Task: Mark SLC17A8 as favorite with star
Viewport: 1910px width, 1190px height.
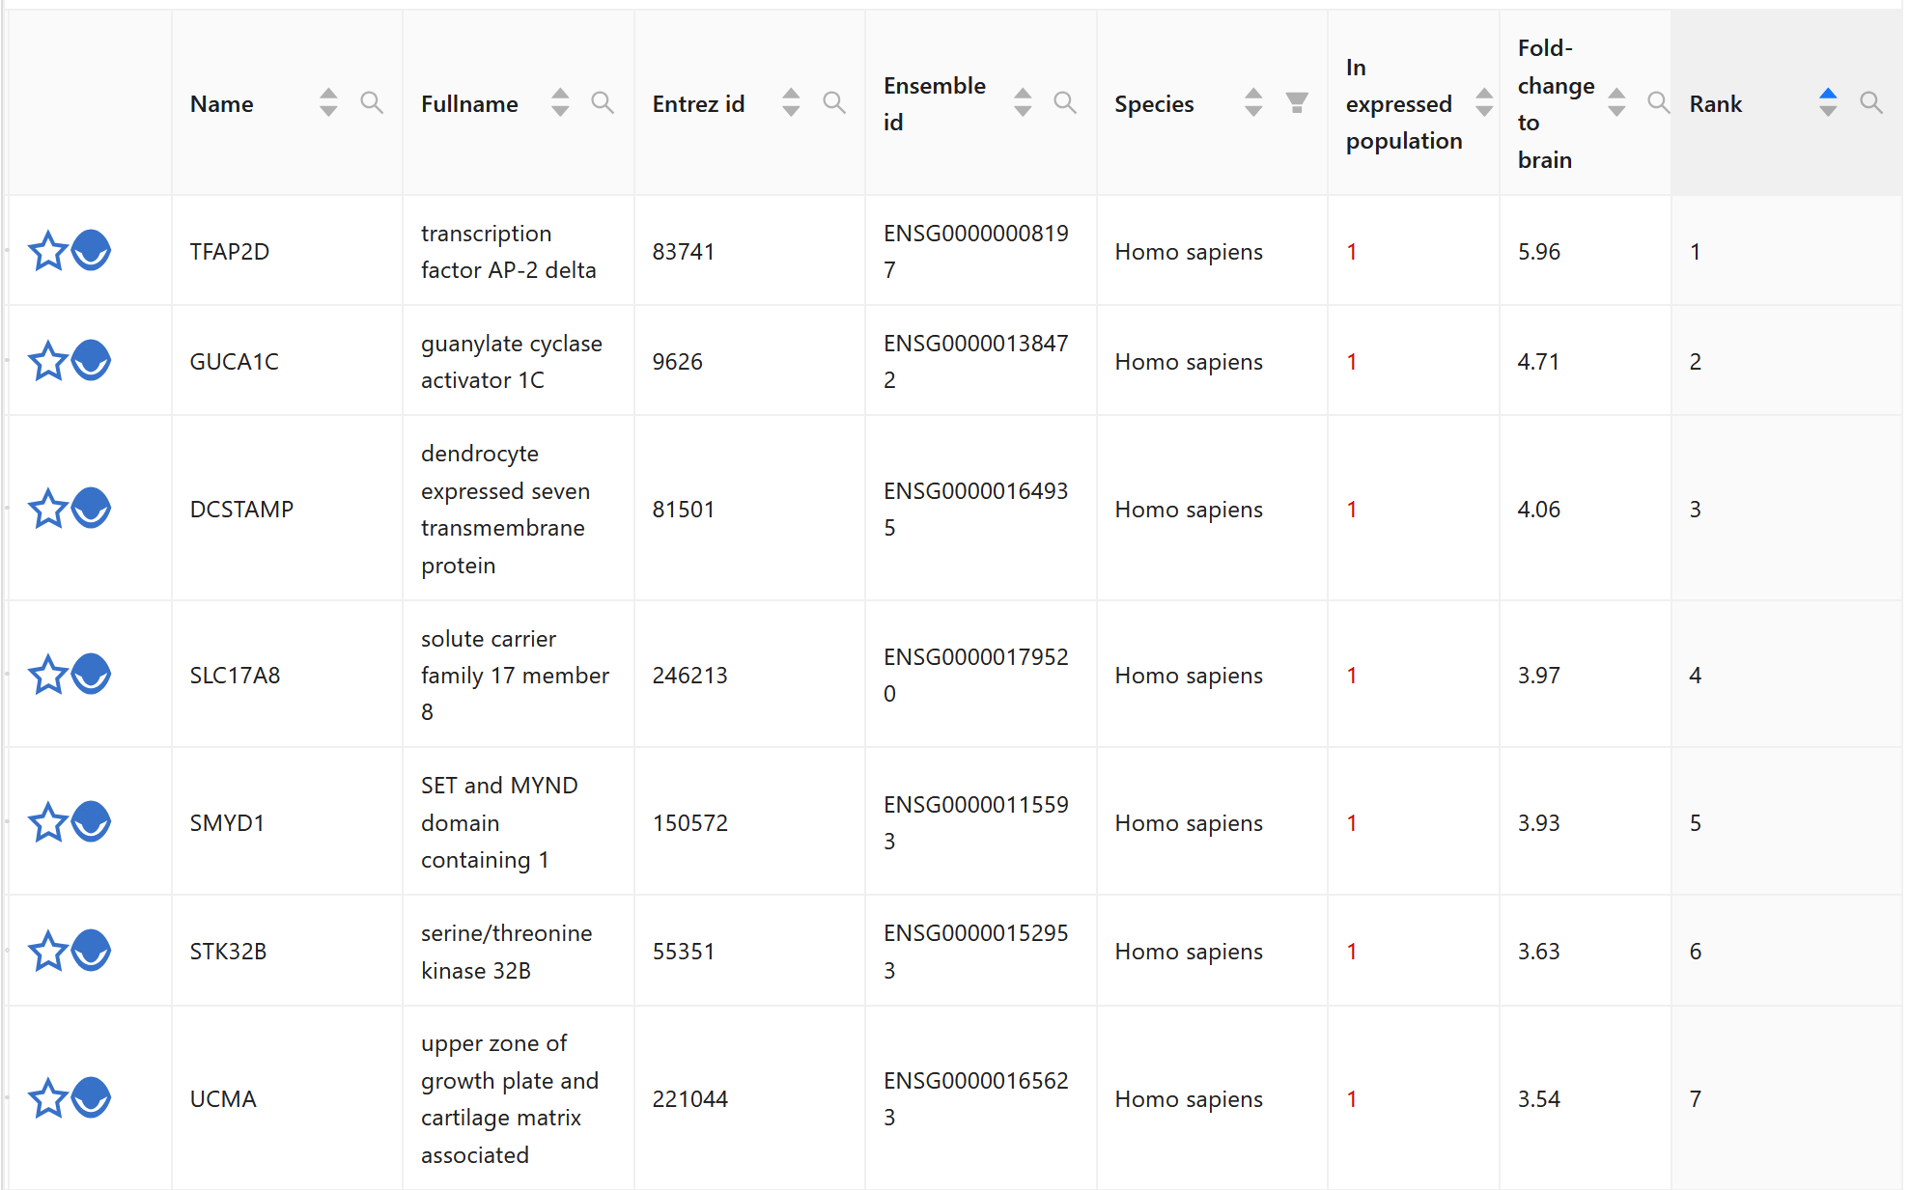Action: pyautogui.click(x=47, y=675)
